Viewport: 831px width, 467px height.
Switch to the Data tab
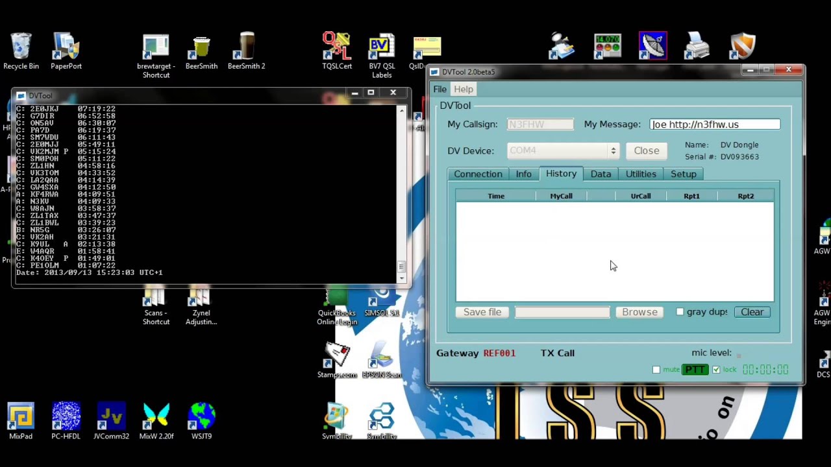pyautogui.click(x=601, y=174)
